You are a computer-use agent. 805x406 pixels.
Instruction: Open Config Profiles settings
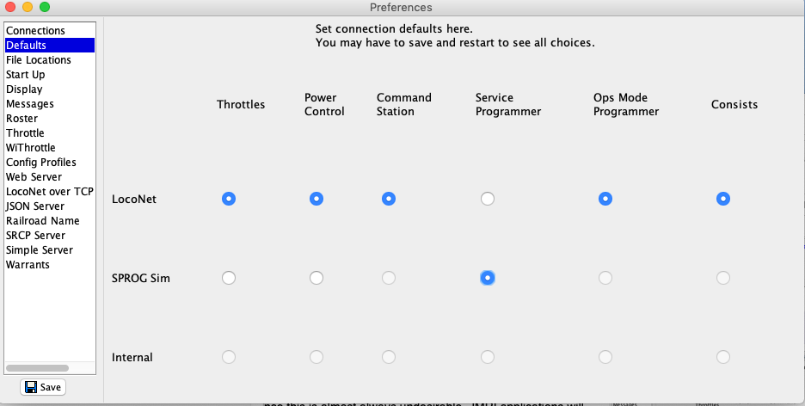click(41, 163)
